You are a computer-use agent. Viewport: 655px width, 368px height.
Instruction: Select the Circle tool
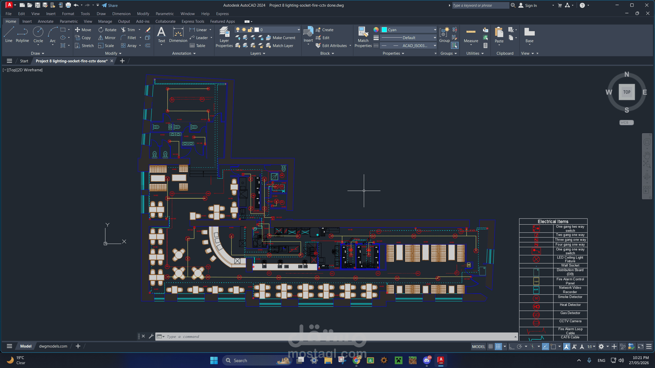[x=38, y=34]
